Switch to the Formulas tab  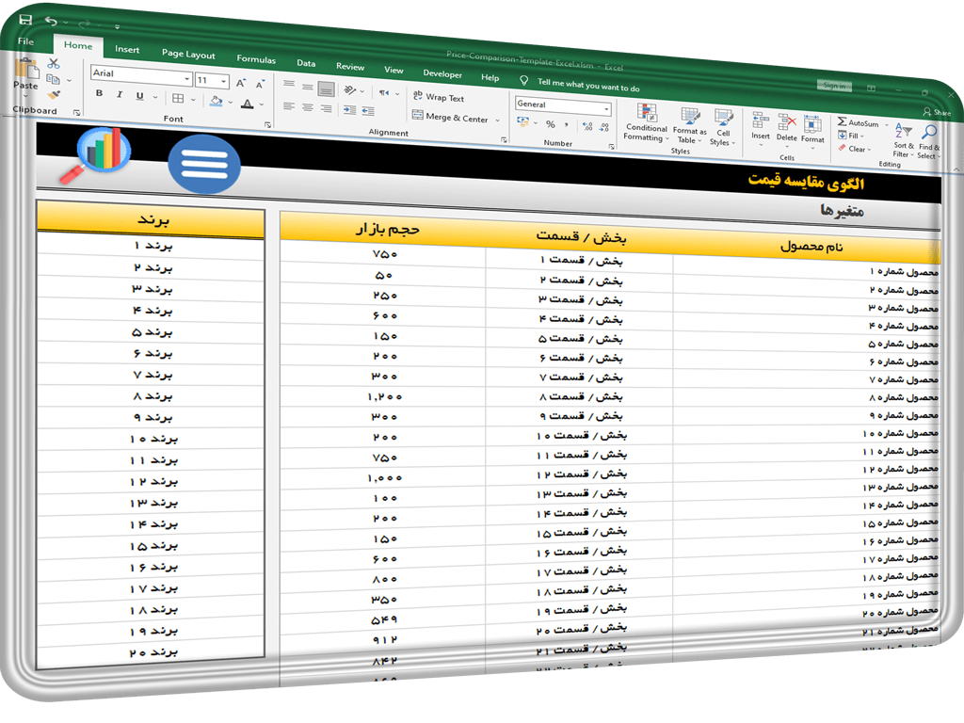click(x=256, y=59)
